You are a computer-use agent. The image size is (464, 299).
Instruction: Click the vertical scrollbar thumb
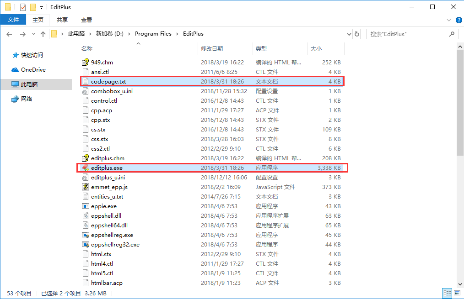pyautogui.click(x=460, y=103)
